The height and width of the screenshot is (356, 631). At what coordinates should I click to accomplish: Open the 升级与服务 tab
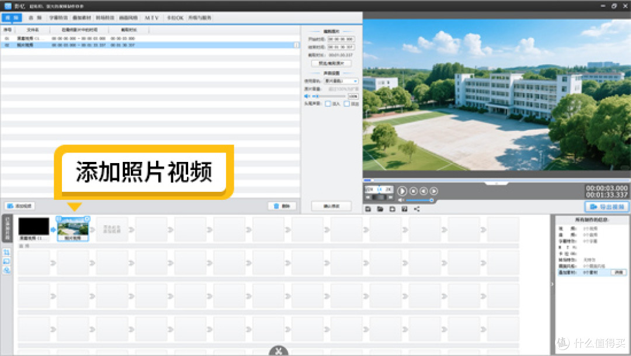(200, 18)
